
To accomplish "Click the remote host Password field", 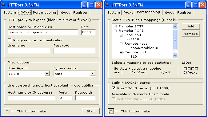I will click(86, 98).
